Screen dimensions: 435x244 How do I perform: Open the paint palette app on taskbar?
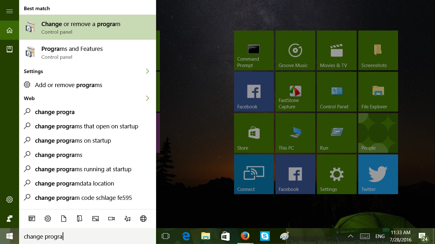[x=284, y=236]
